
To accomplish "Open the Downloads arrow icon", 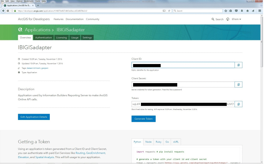I will 242,11.
